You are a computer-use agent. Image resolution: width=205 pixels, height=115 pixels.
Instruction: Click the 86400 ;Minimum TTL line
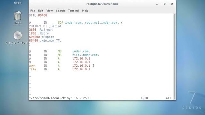[x=45, y=41]
